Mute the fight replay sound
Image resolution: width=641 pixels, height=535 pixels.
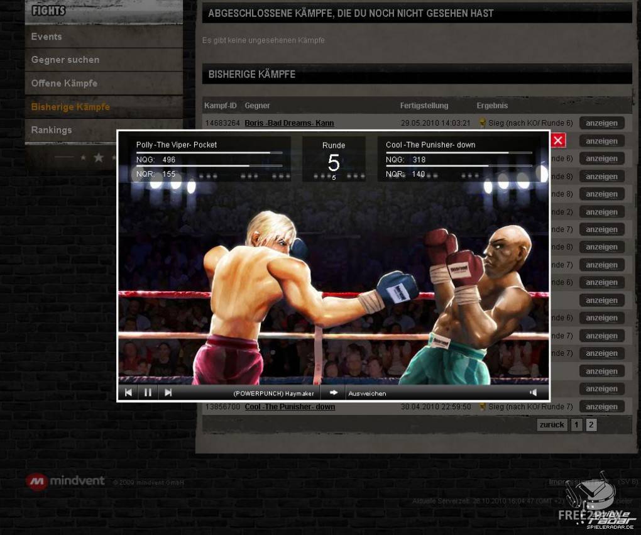[x=533, y=393]
